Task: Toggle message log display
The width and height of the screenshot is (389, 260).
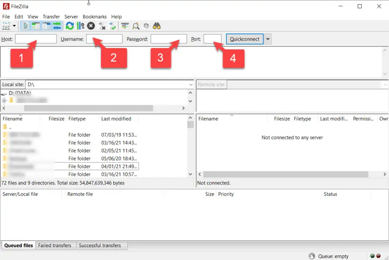Action: point(25,26)
